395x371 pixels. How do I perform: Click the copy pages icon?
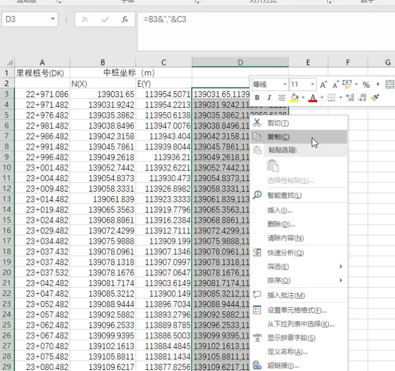point(257,137)
